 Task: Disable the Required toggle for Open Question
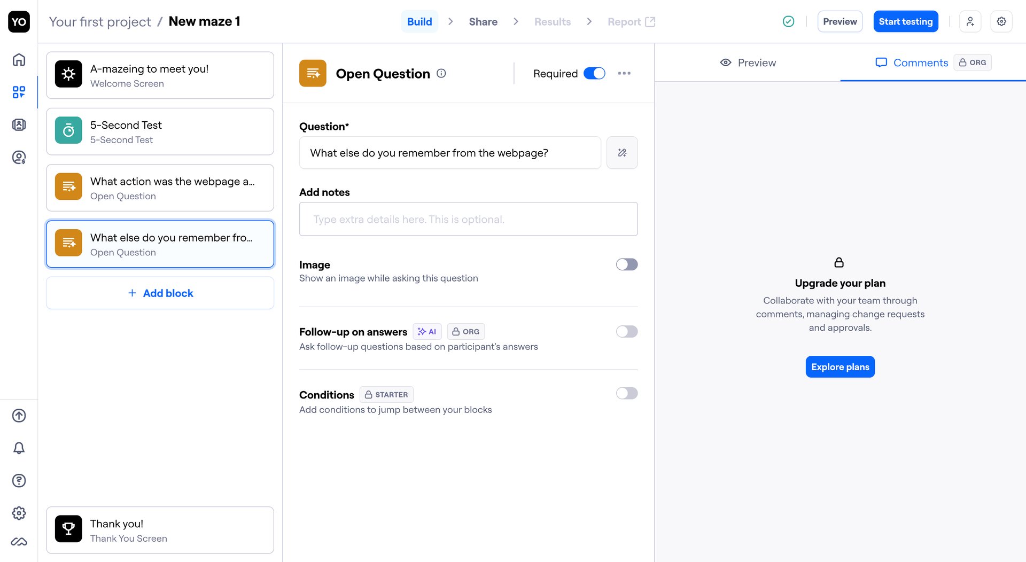coord(594,73)
